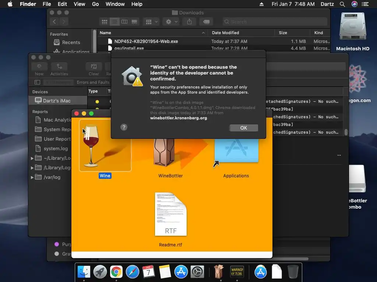Switch Downloads window to list view
The height and width of the screenshot is (282, 377).
(114, 22)
